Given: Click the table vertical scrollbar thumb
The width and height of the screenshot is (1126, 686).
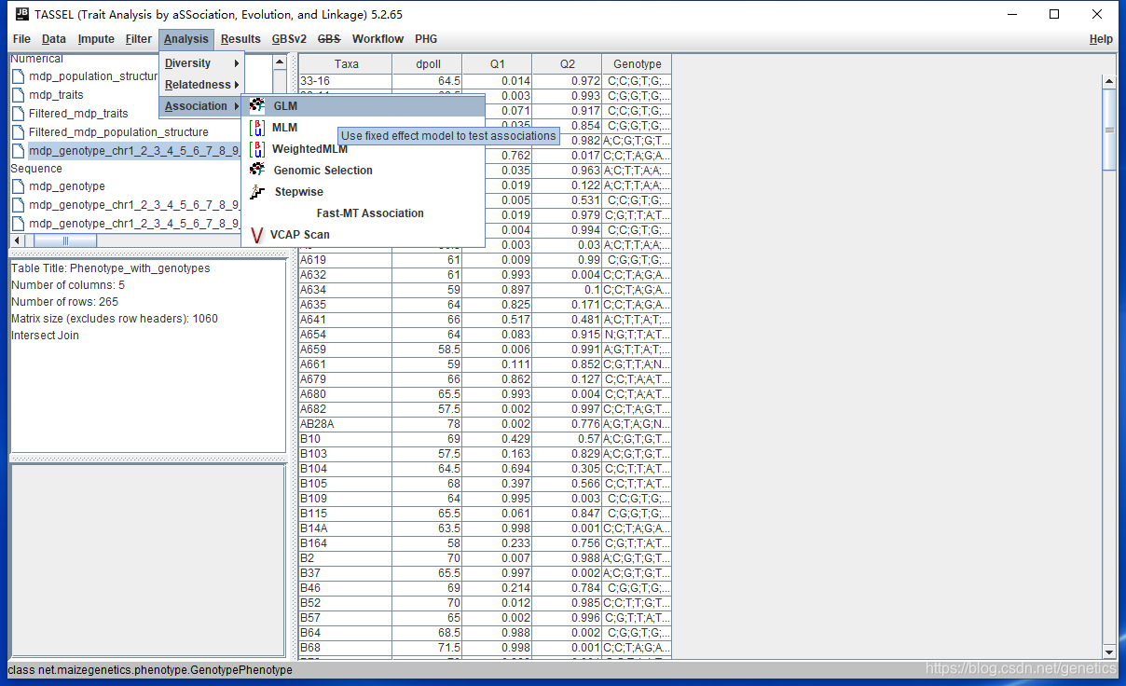Looking at the screenshot, I should (1109, 130).
